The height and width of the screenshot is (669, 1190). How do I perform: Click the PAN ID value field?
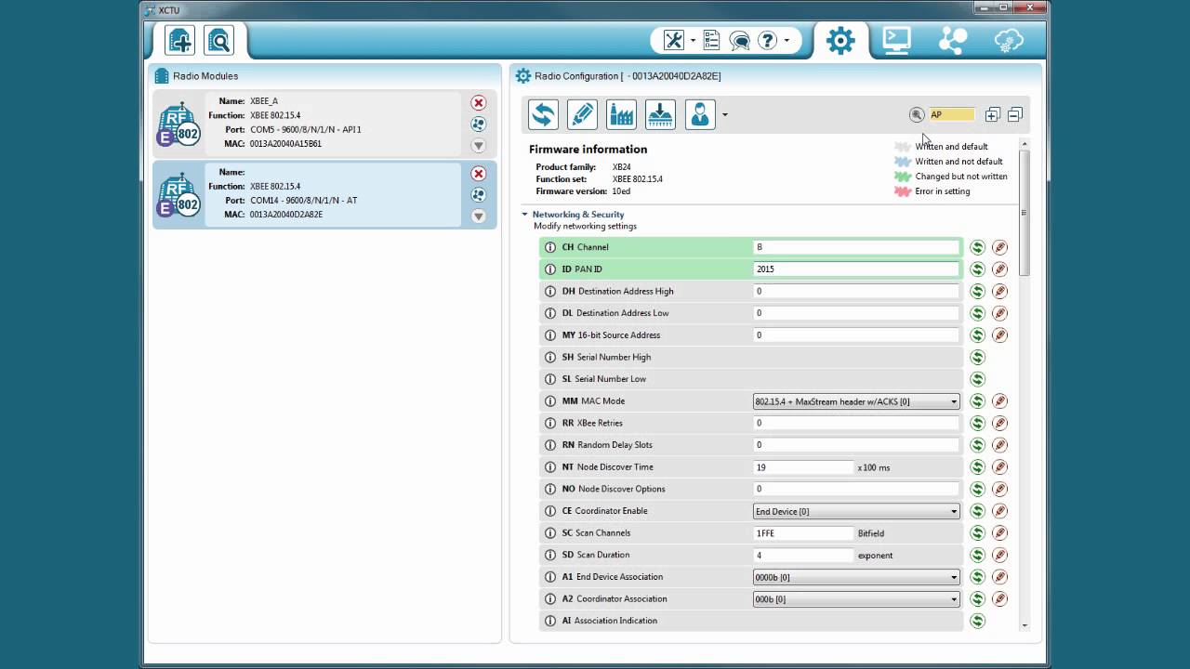pyautogui.click(x=855, y=269)
